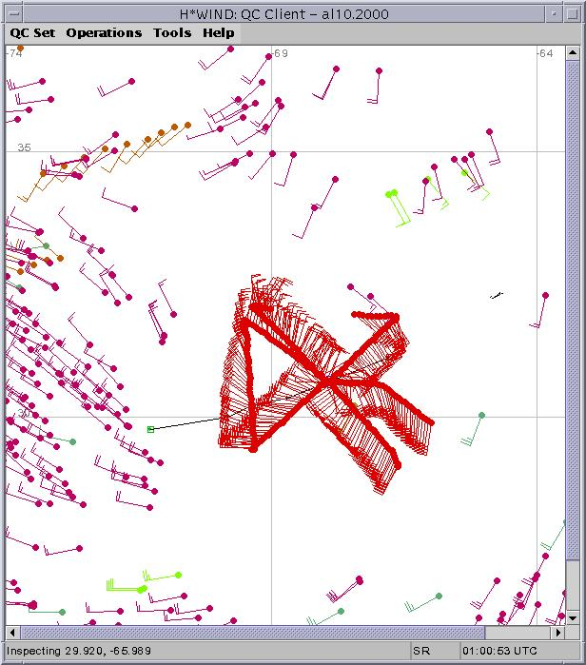Click the horizontal scrollbar right arrow
Viewport: 586px width, 665px height.
tap(559, 633)
